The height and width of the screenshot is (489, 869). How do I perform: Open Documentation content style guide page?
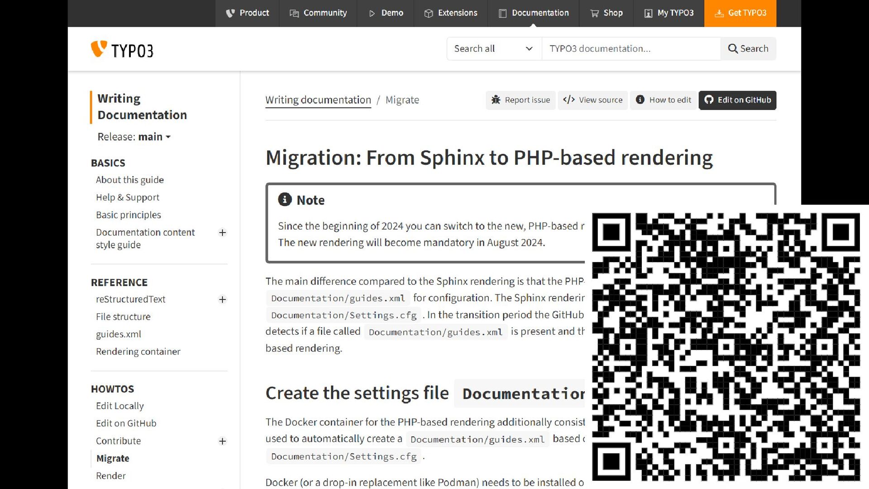click(x=145, y=239)
